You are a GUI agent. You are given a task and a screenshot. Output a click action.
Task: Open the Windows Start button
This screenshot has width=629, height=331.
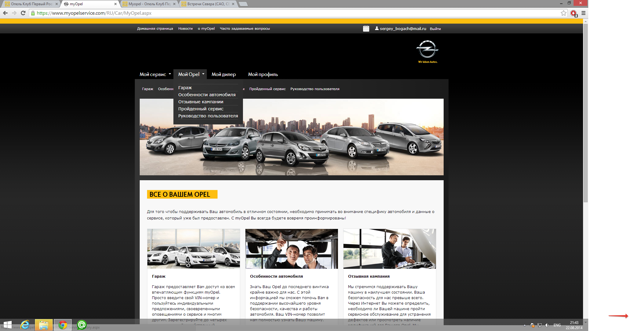[8, 325]
